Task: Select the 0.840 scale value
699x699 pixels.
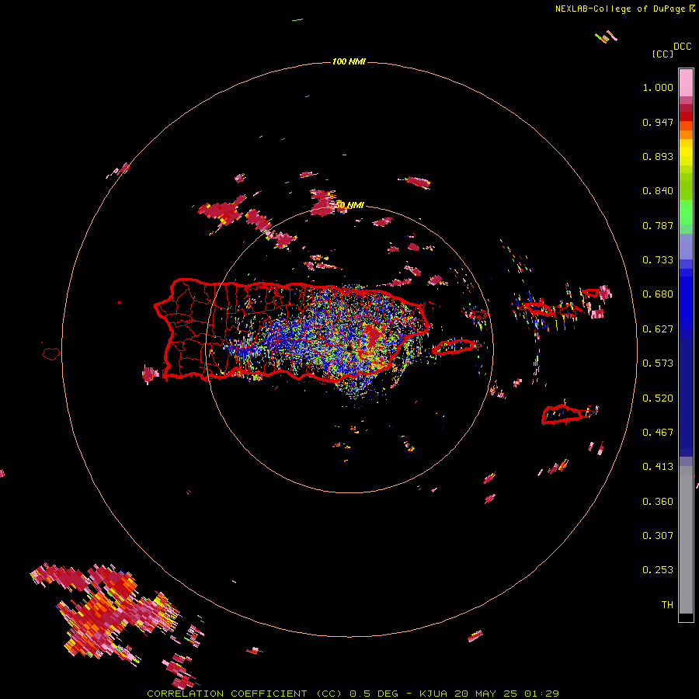Action: [658, 191]
